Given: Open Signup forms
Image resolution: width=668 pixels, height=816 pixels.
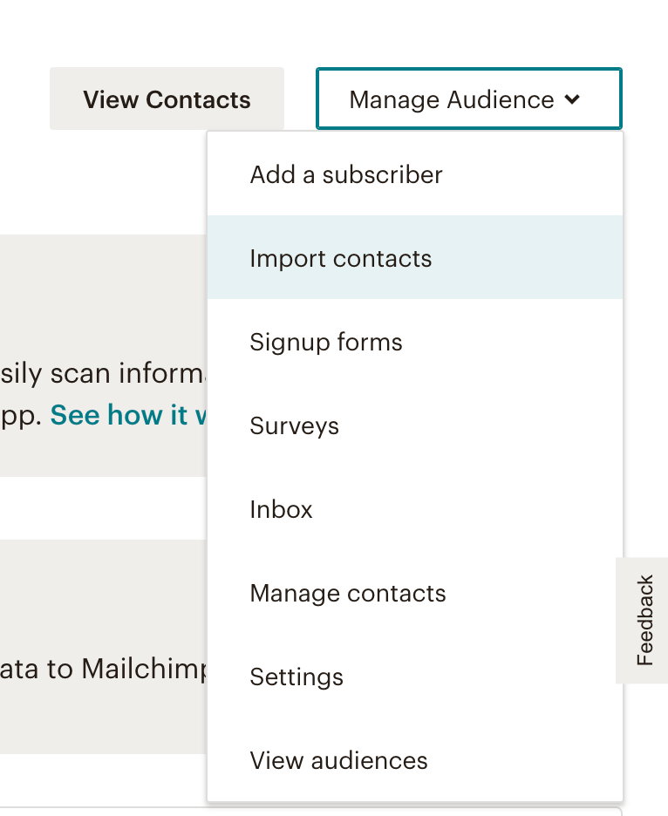Looking at the screenshot, I should coord(325,342).
